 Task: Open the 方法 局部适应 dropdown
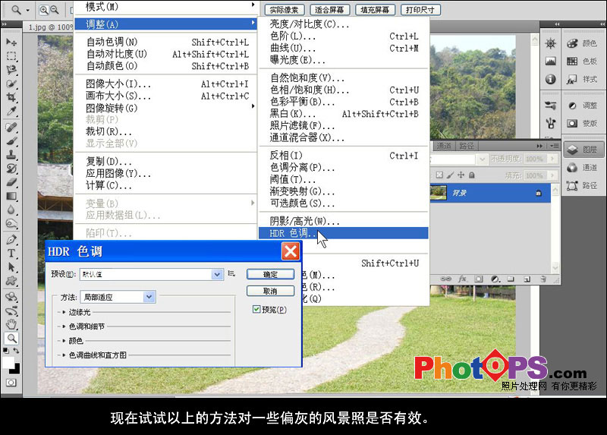pyautogui.click(x=149, y=297)
